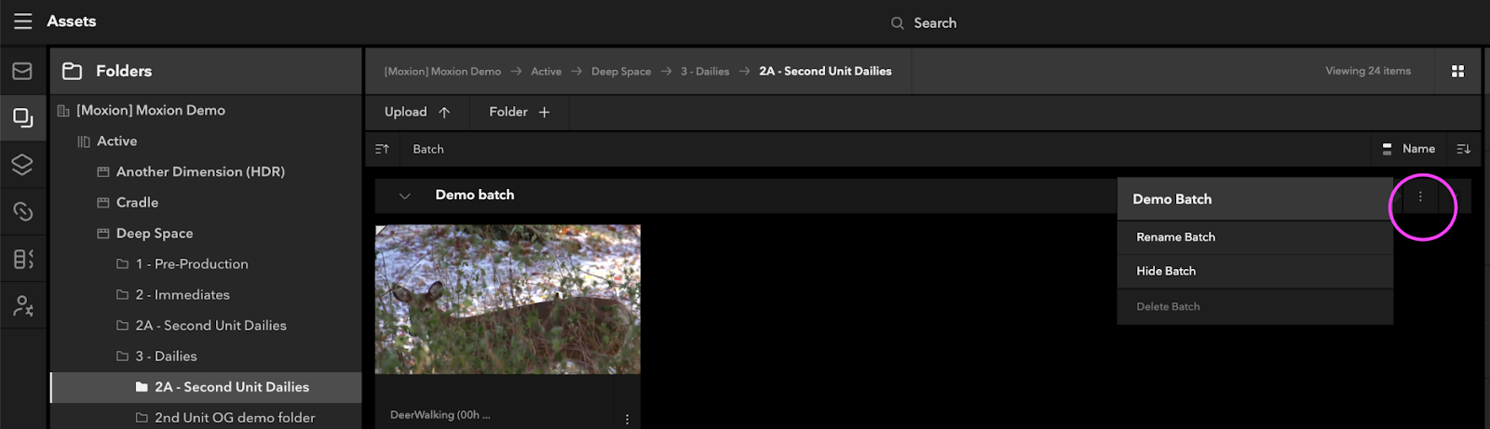Select the Active tree node

pos(117,141)
